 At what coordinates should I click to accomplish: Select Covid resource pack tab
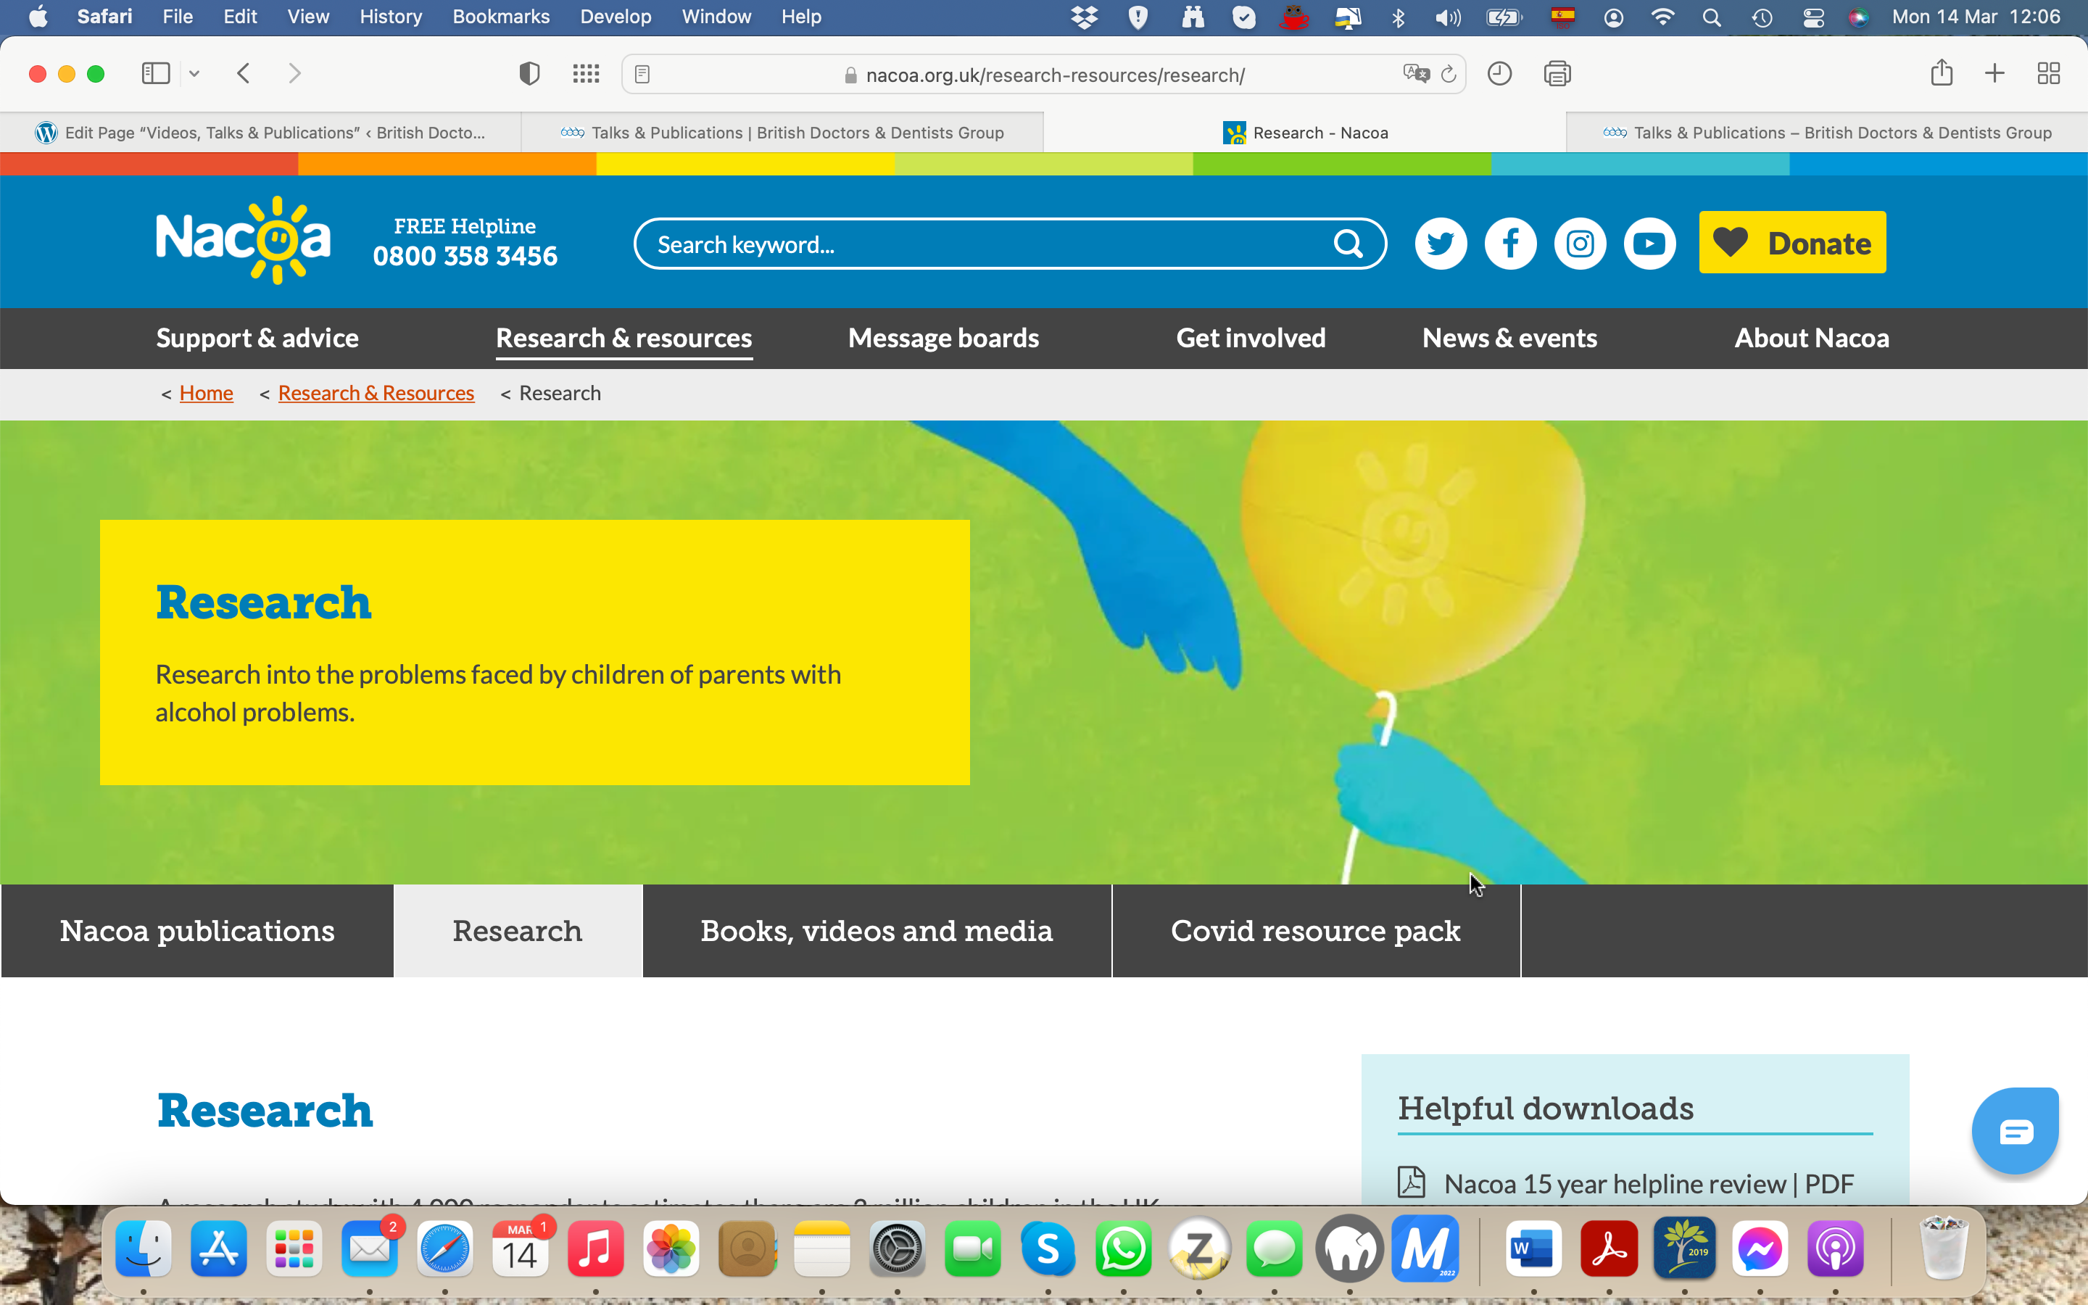point(1316,932)
